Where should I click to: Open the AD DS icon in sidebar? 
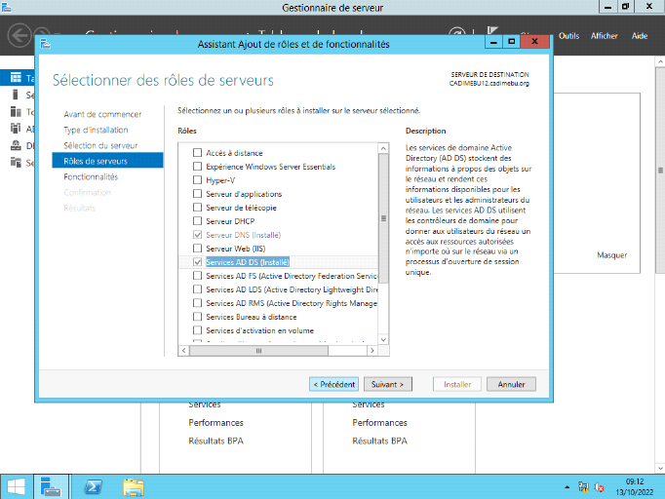tap(16, 129)
